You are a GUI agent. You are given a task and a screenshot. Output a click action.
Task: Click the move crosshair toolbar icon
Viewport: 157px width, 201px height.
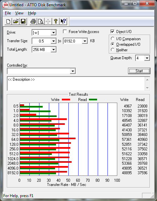pyautogui.click(x=48, y=21)
